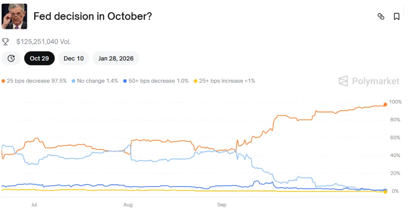The height and width of the screenshot is (213, 412).
Task: Click the copy link icon
Action: [x=381, y=17]
